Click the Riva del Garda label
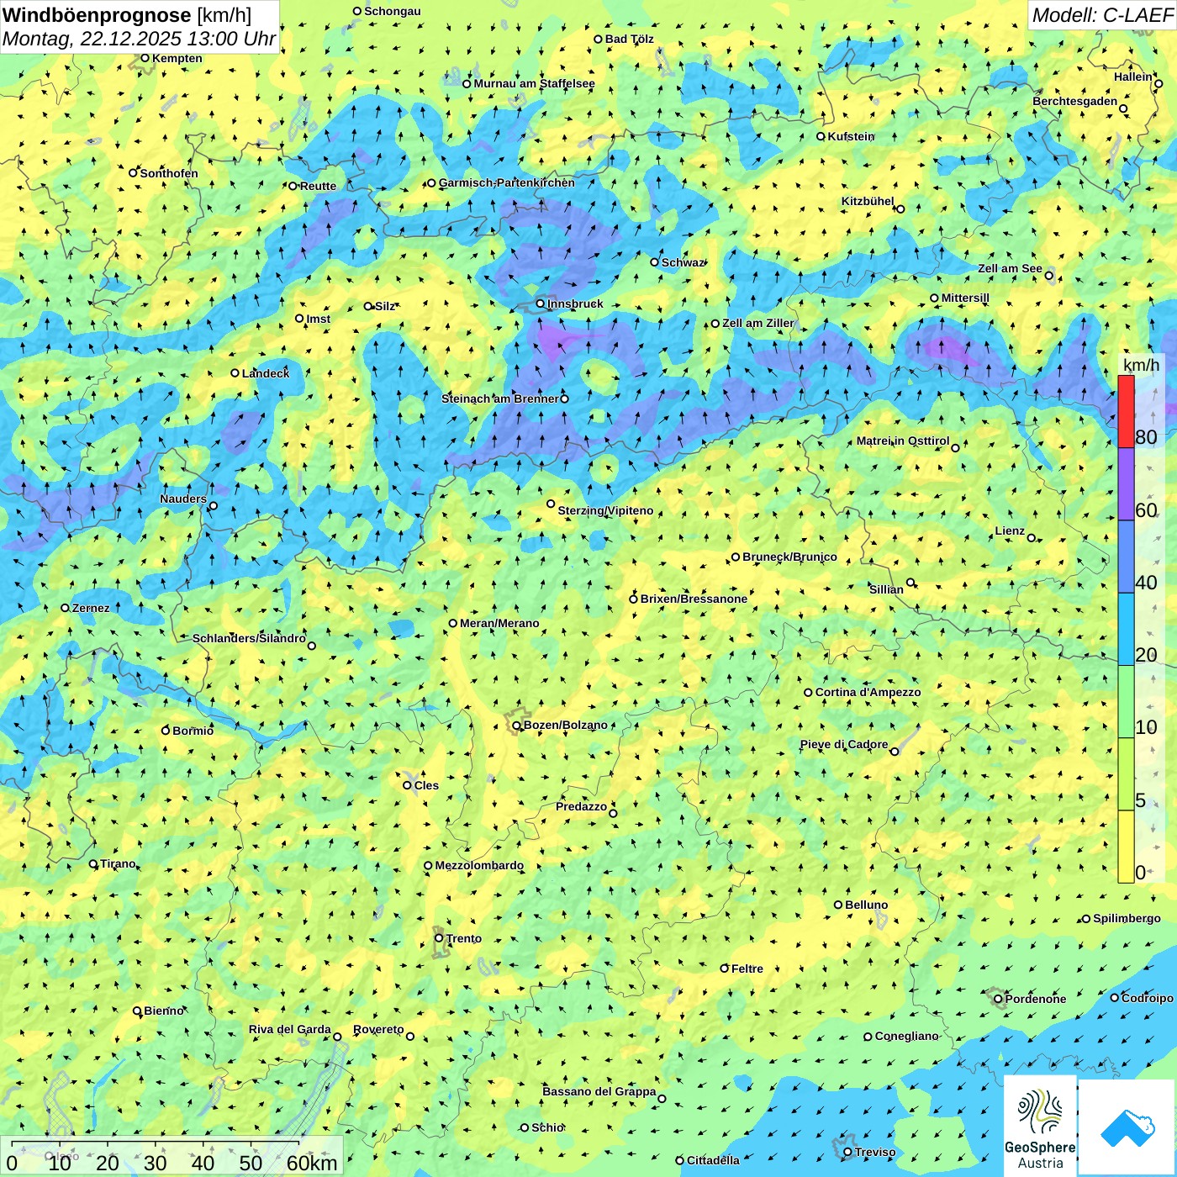Image resolution: width=1177 pixels, height=1177 pixels. pos(290,1029)
